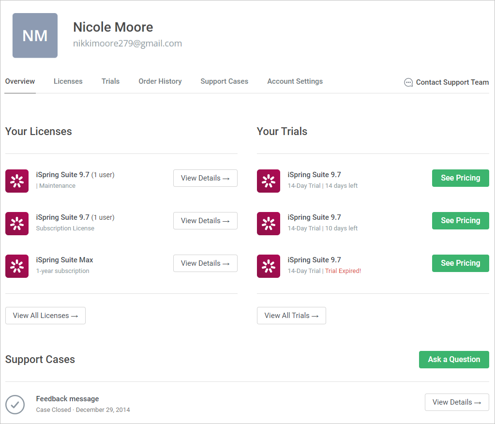Screen dimensions: 495x424
Task: Click iSpring icon for trial with 14 days left
Action: (269, 181)
